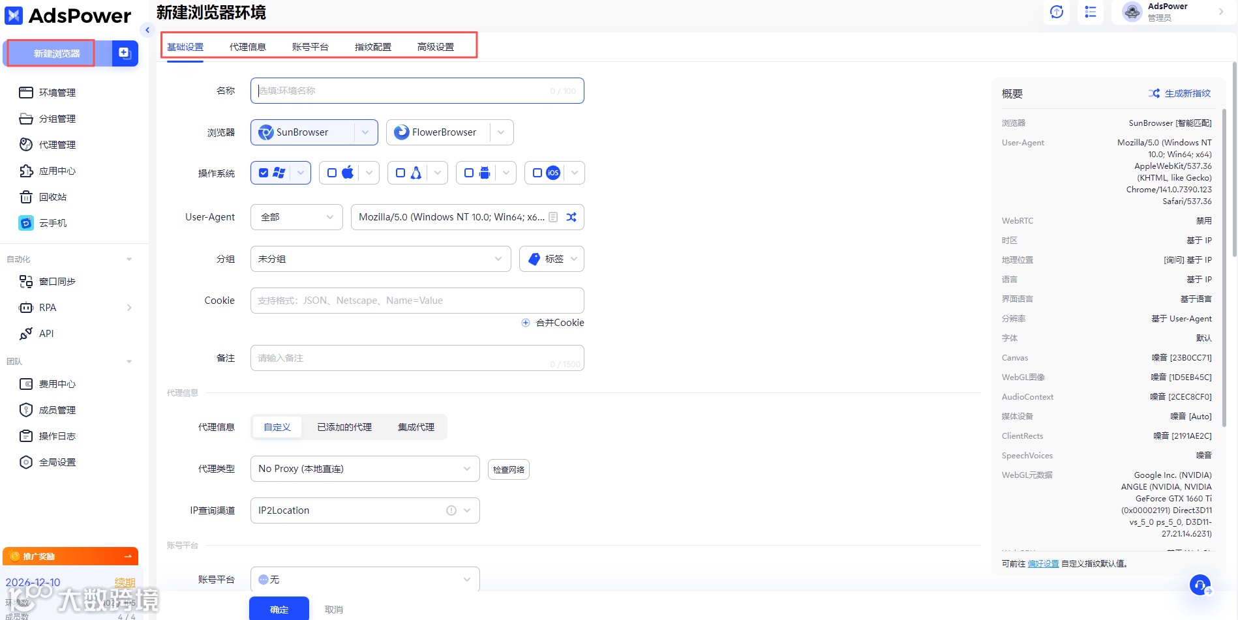Click the 新建浏览器 button
The width and height of the screenshot is (1238, 620).
[x=57, y=53]
